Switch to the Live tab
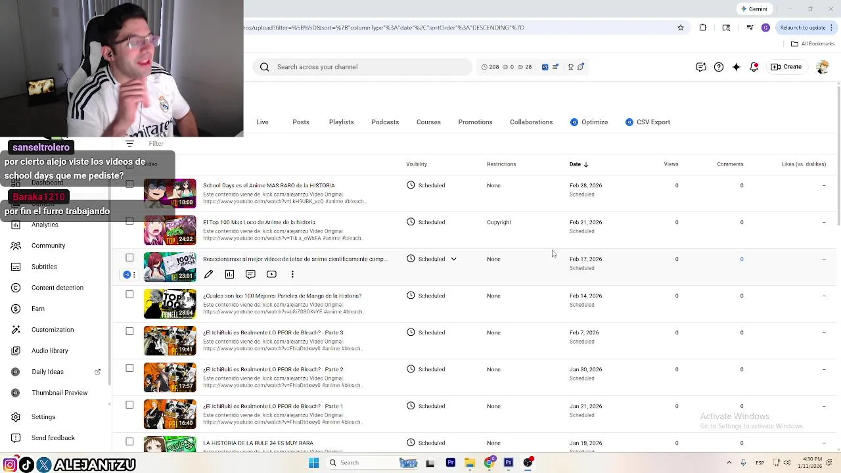The width and height of the screenshot is (841, 473). [262, 122]
